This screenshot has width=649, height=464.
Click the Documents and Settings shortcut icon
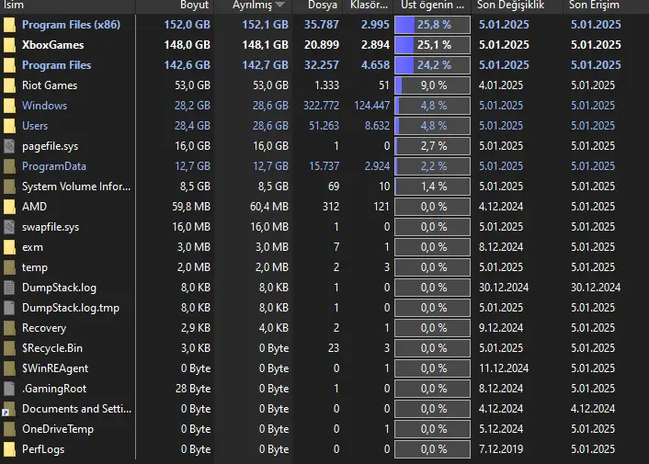point(9,409)
